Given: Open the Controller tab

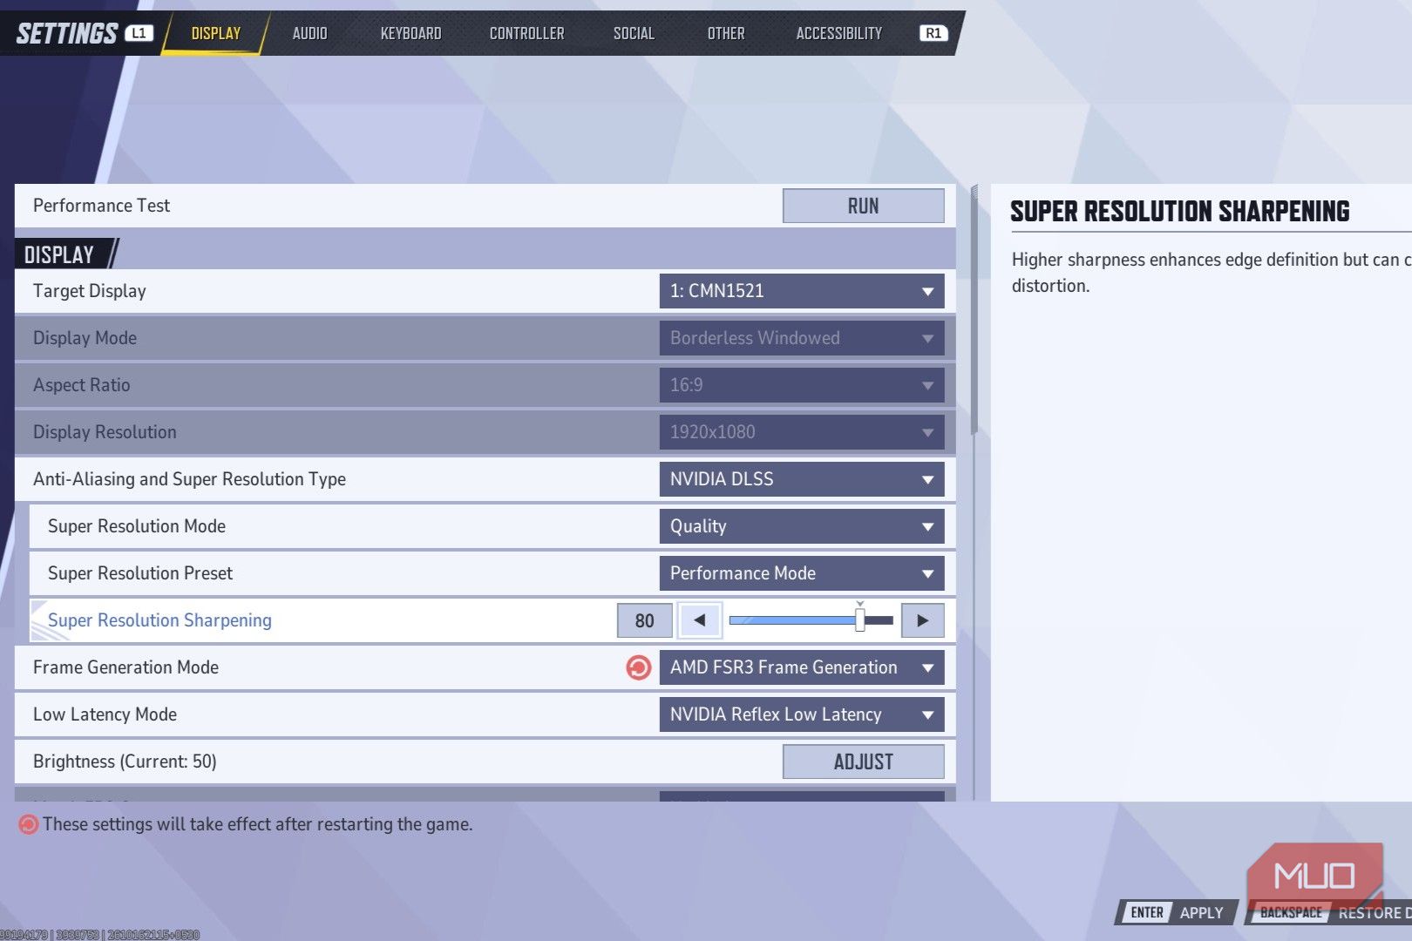Looking at the screenshot, I should click(526, 33).
